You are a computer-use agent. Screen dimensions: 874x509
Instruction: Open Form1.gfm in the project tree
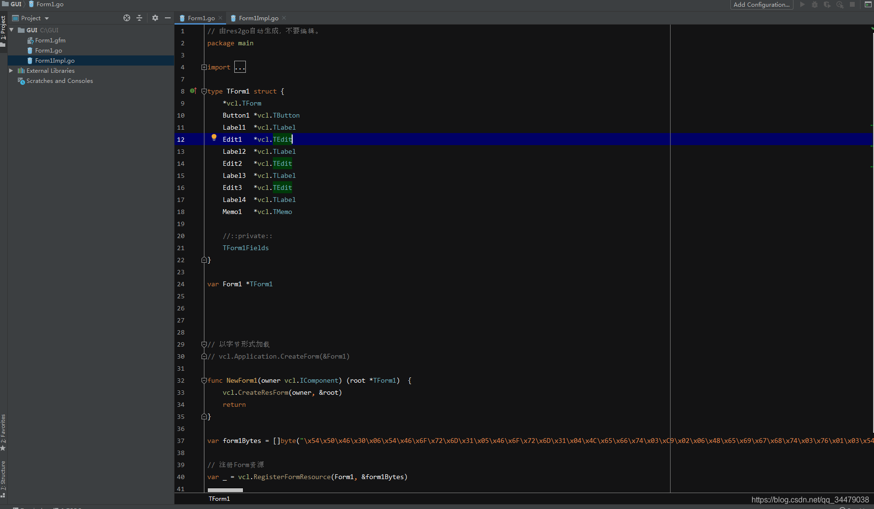click(x=50, y=40)
